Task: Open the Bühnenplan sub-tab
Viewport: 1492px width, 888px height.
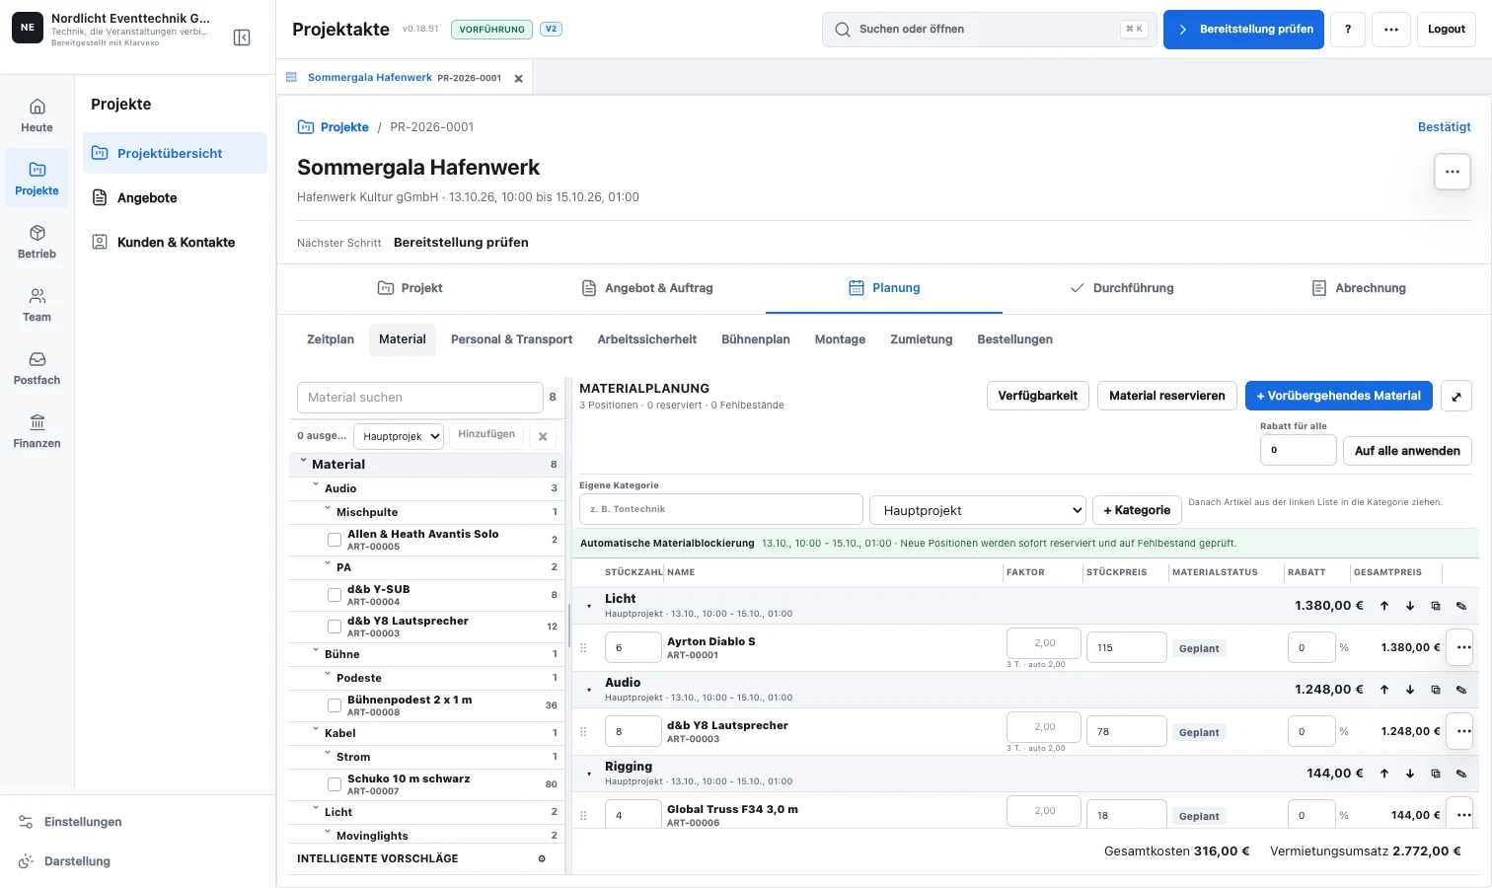Action: tap(756, 339)
